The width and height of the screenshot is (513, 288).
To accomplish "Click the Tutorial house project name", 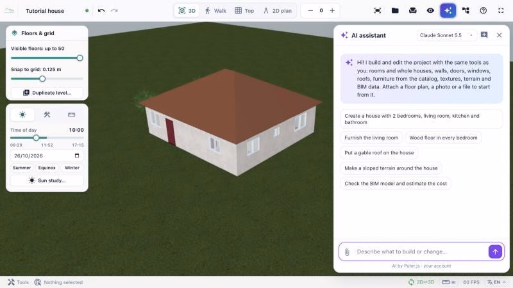I will 45,11.
